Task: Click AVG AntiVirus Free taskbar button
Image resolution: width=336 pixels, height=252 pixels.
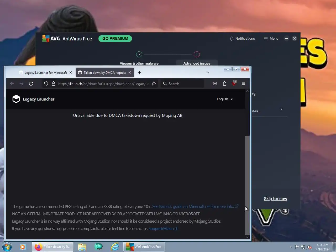Action: [x=144, y=247]
